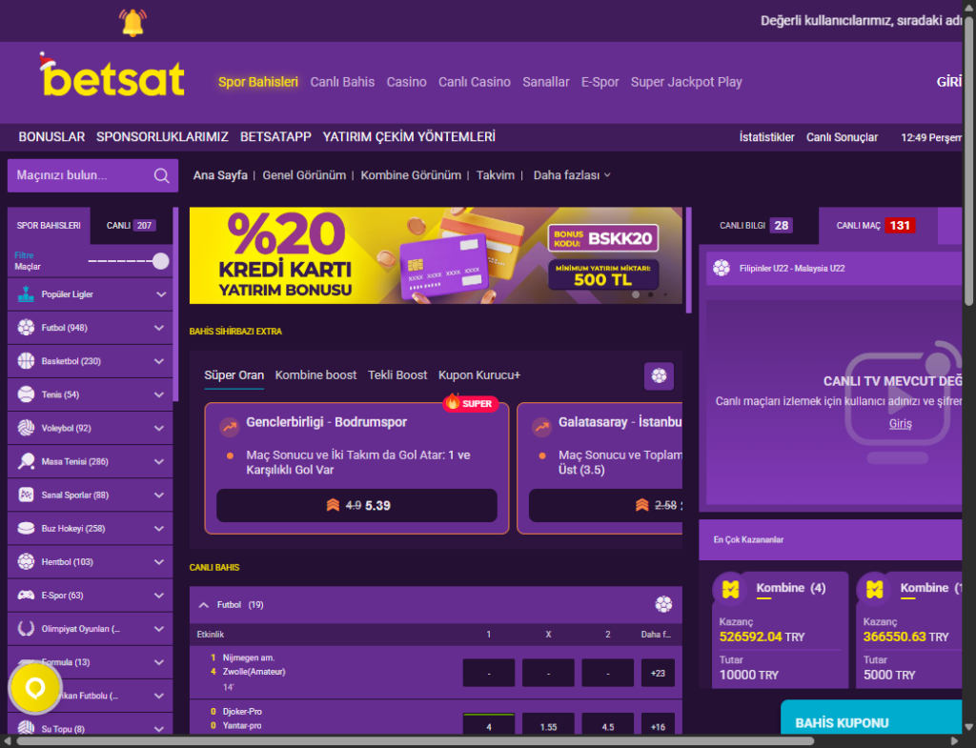Click the yellow notification bell icon
The width and height of the screenshot is (976, 748).
(131, 22)
